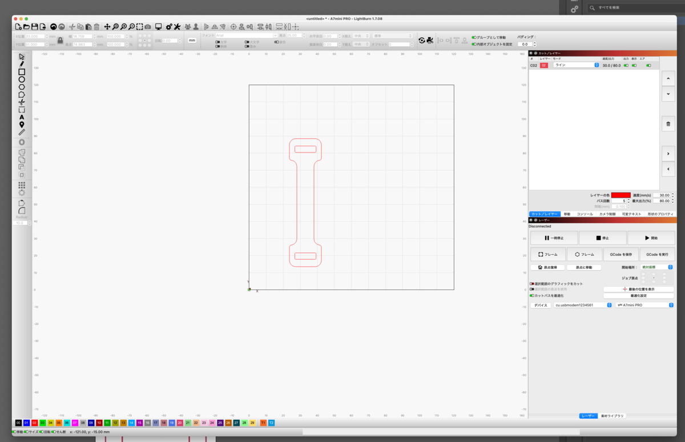Pick the T1 tool layer swatch
685x442 pixels.
coord(263,423)
